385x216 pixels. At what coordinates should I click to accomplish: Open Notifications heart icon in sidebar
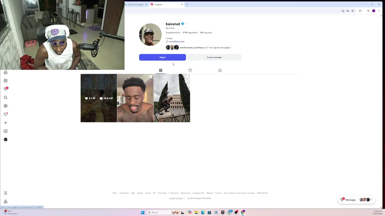[x=5, y=114]
